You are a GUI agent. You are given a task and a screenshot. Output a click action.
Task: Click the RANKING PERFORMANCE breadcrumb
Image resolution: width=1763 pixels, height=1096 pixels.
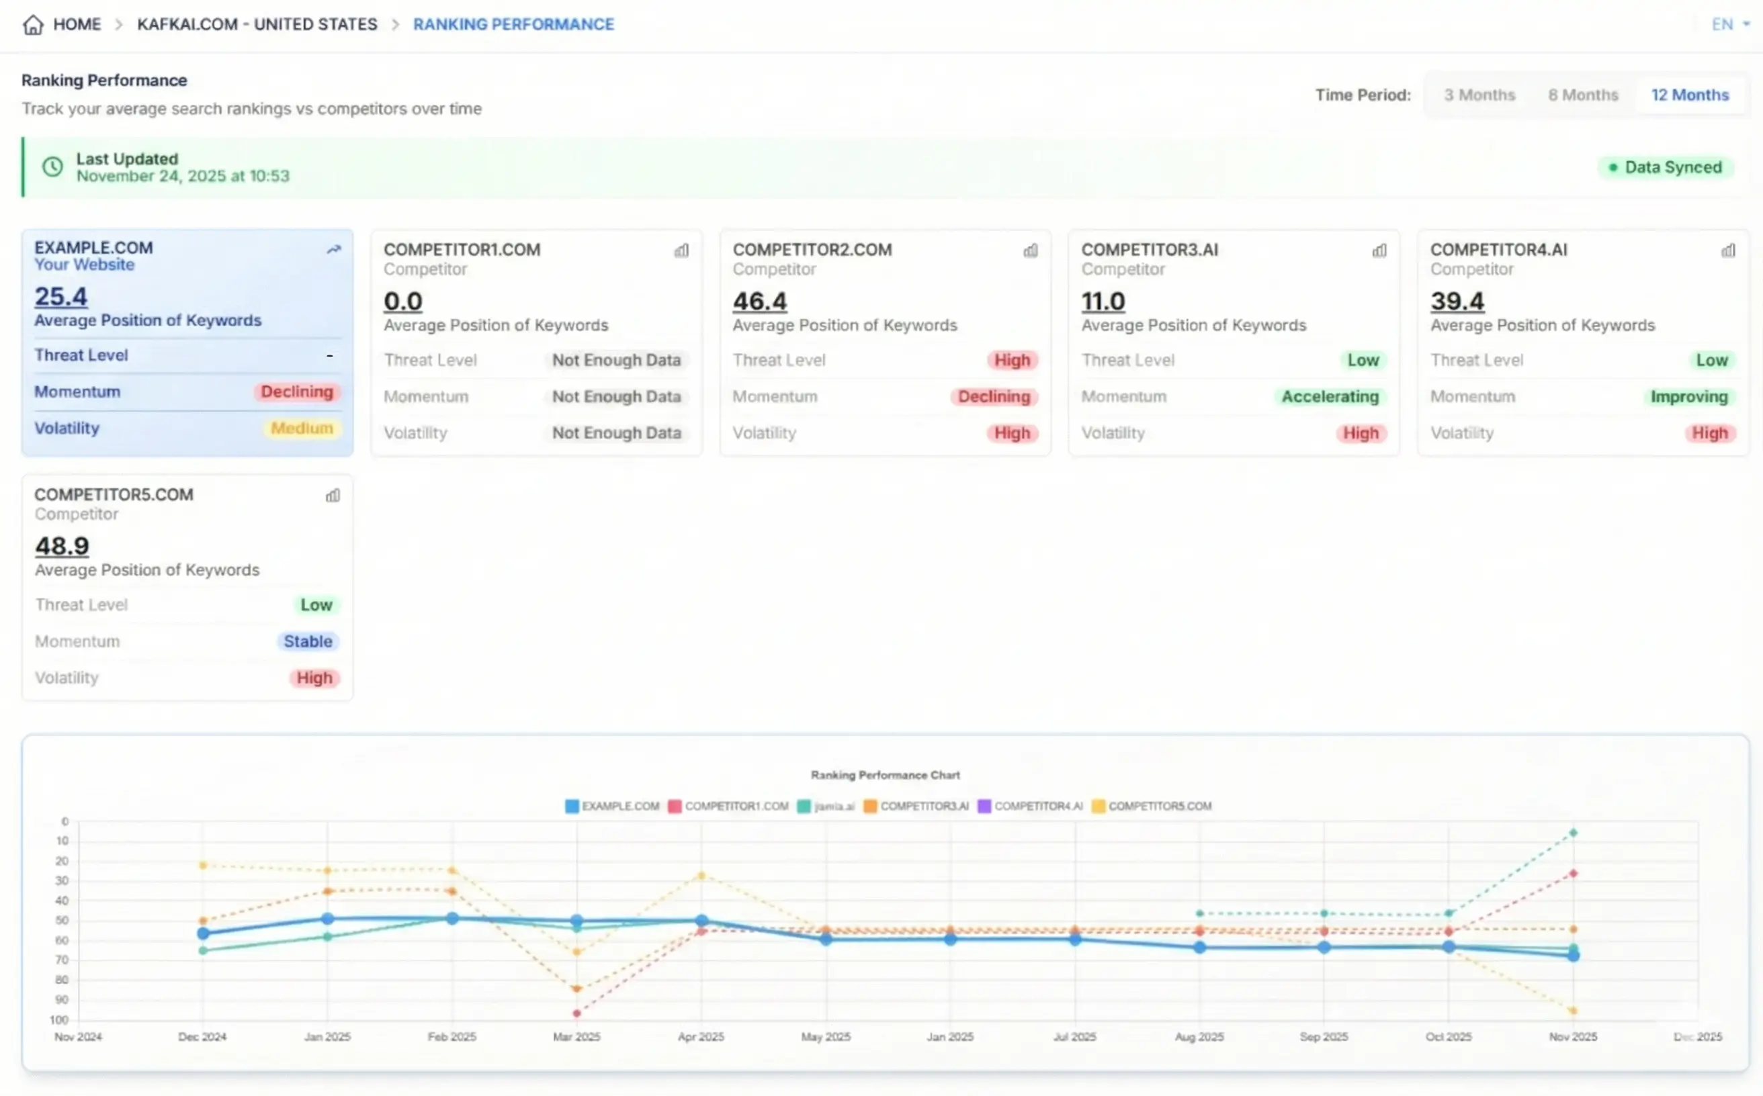click(513, 24)
